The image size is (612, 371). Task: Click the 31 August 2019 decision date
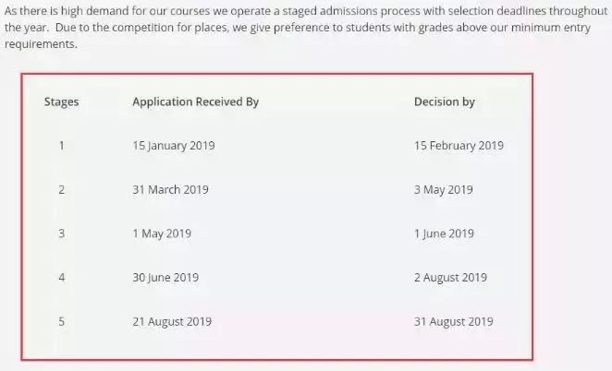tap(454, 321)
